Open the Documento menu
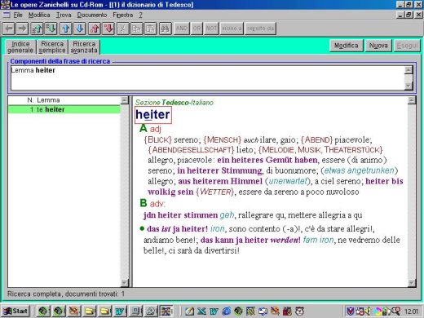 [92, 15]
